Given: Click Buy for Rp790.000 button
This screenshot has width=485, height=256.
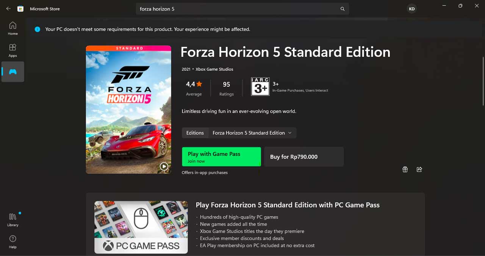Looking at the screenshot, I should pos(304,157).
